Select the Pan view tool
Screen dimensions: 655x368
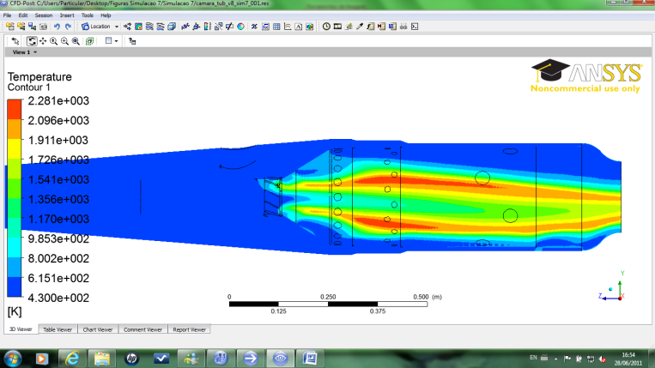coord(43,40)
